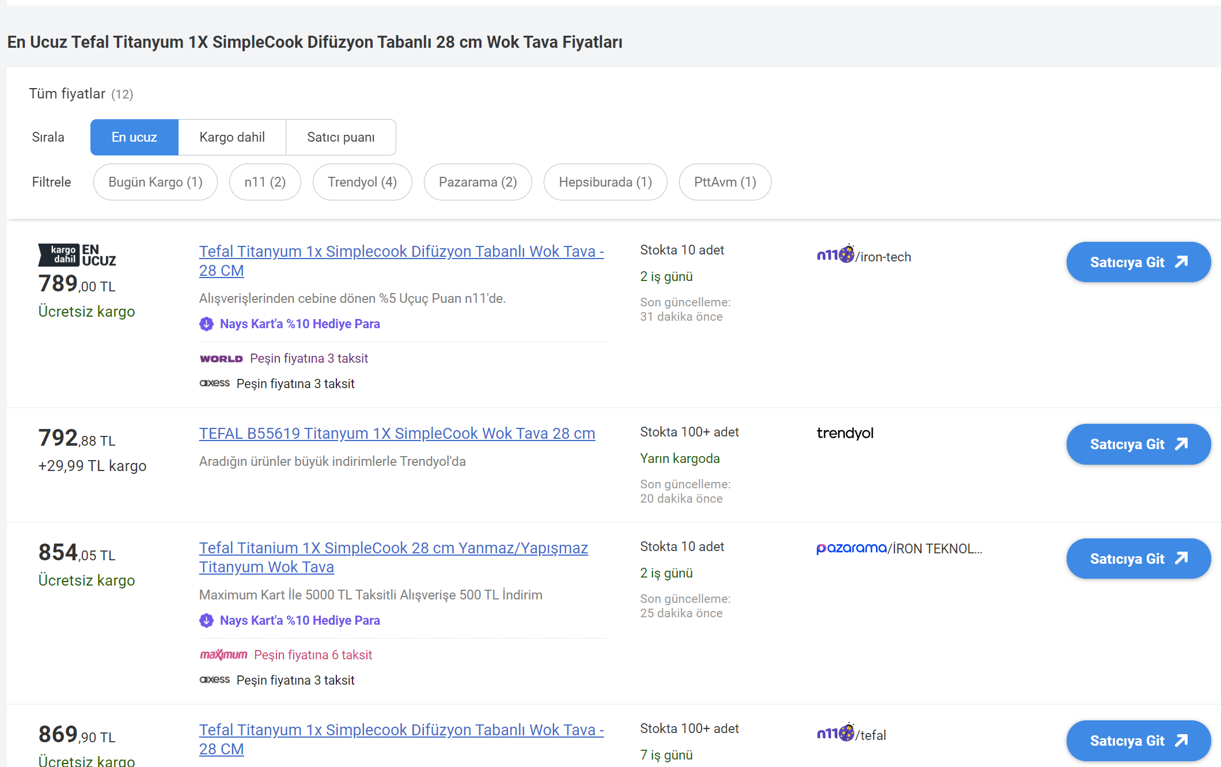Click the 854,05 TL price
The width and height of the screenshot is (1221, 767).
tap(77, 553)
